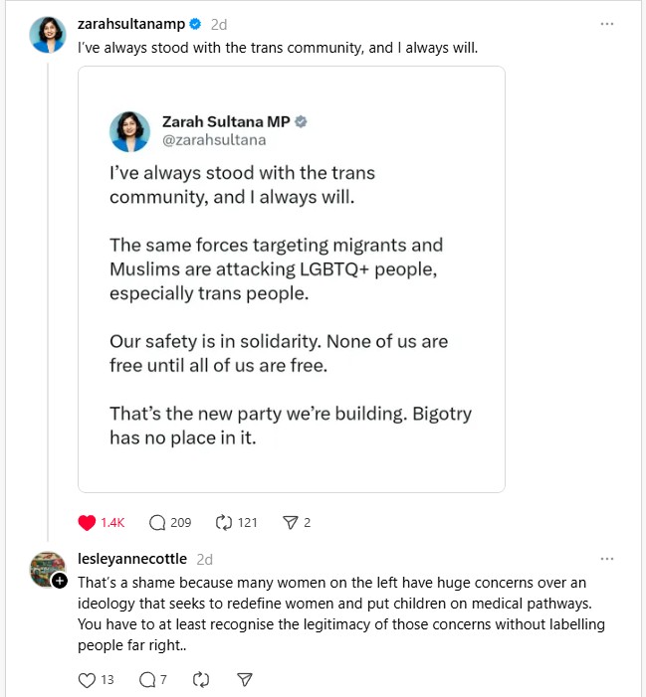The height and width of the screenshot is (697, 646).
Task: Open more options on zarahsultanamp's post
Action: 607,23
